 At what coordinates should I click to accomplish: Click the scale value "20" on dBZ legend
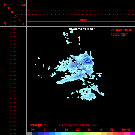click(x=77, y=130)
